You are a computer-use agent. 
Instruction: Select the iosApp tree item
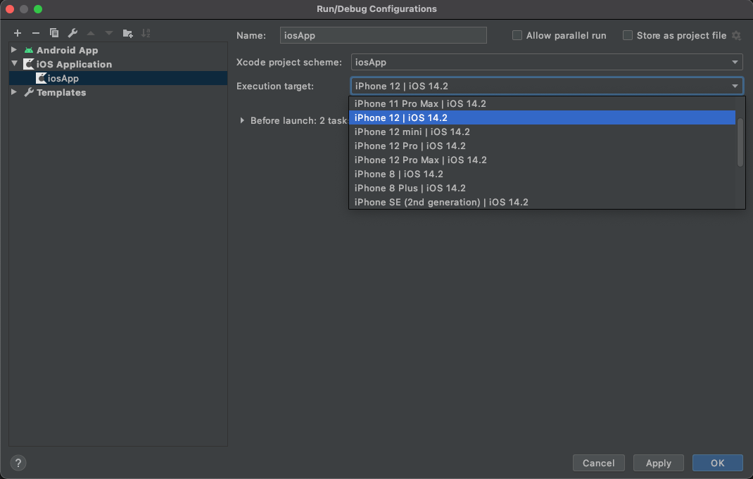[118, 78]
